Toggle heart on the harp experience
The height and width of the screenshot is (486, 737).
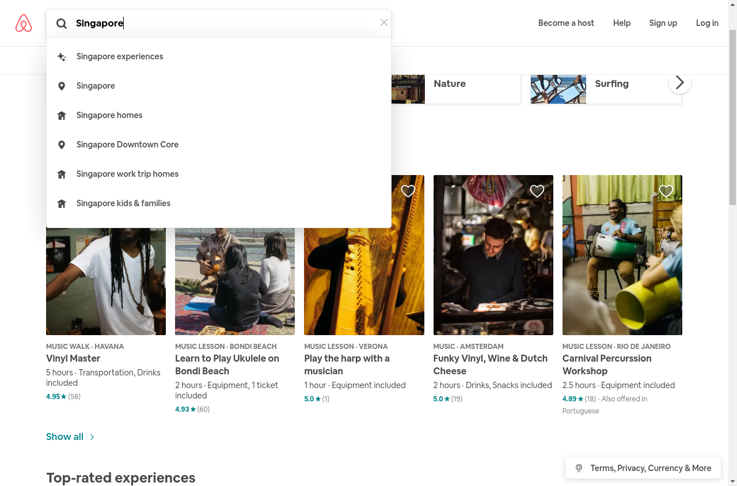coord(408,191)
